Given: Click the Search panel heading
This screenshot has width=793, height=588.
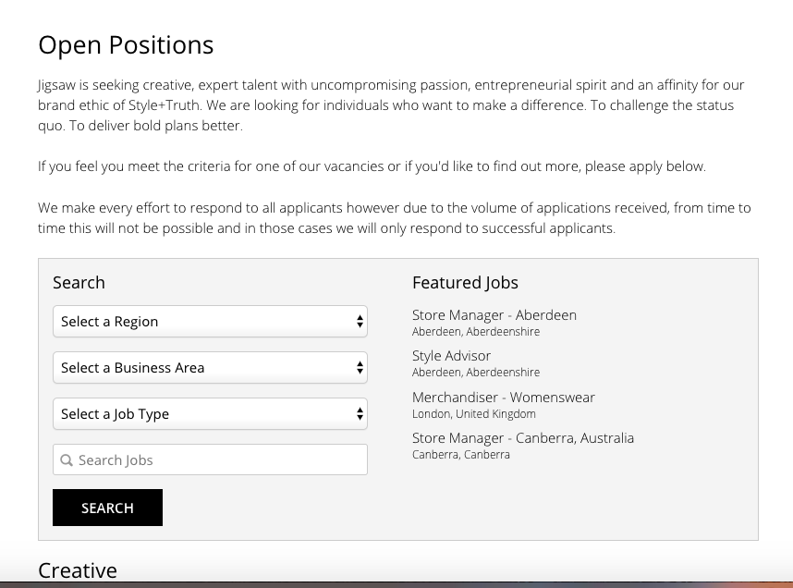Looking at the screenshot, I should pyautogui.click(x=79, y=282).
